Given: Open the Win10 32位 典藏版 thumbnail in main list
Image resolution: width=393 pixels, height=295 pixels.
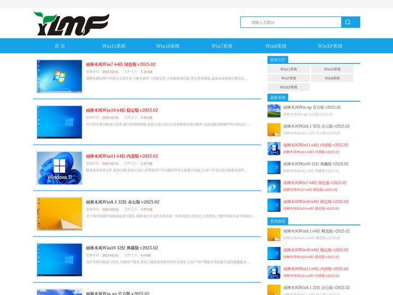Looking at the screenshot, I should [59, 260].
